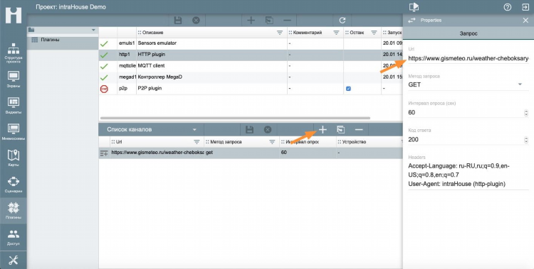Open the Доступ users icon
Screen dimensions: 534x269
click(14, 237)
